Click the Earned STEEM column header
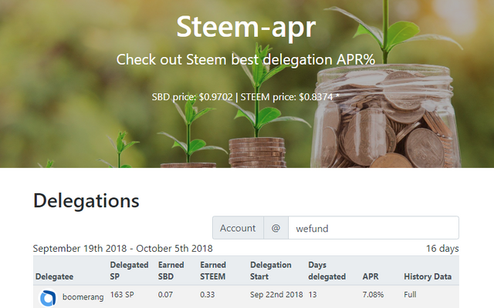The width and height of the screenshot is (494, 308). pyautogui.click(x=213, y=270)
